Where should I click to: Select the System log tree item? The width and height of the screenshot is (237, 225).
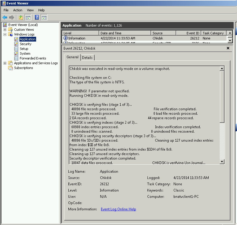(25, 53)
